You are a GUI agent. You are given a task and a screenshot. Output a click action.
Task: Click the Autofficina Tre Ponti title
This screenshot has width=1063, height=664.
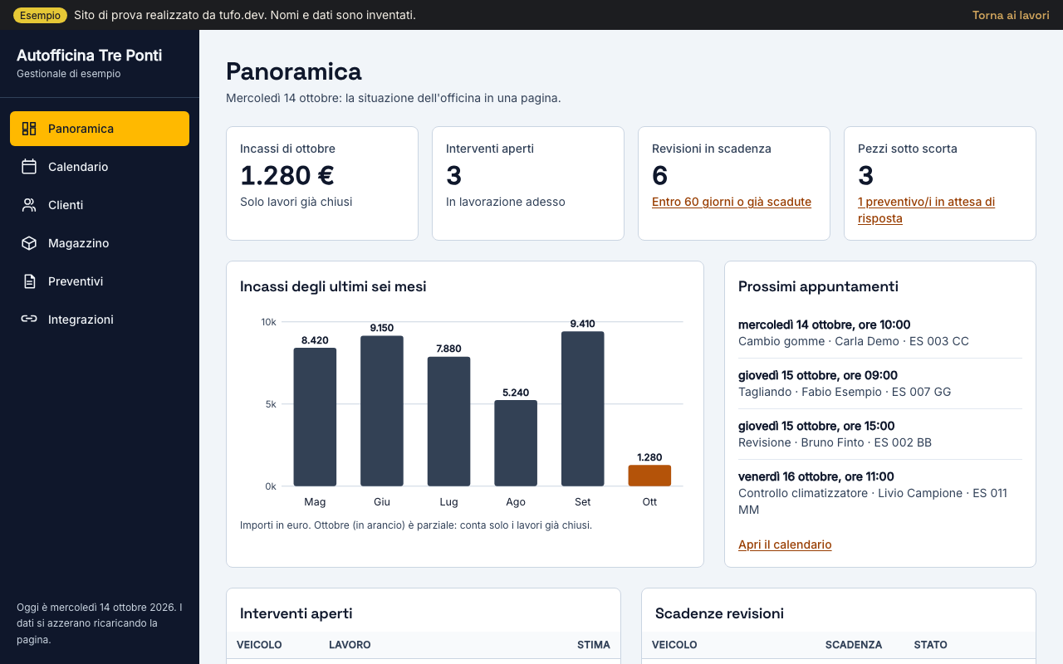pyautogui.click(x=90, y=56)
